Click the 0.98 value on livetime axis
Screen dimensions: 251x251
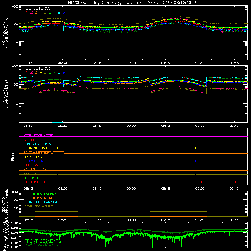[x=14, y=227]
